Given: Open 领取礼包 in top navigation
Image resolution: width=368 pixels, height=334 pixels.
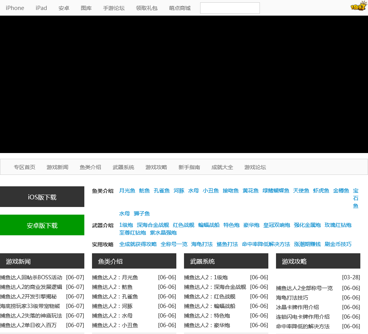Looking at the screenshot, I should 147,8.
